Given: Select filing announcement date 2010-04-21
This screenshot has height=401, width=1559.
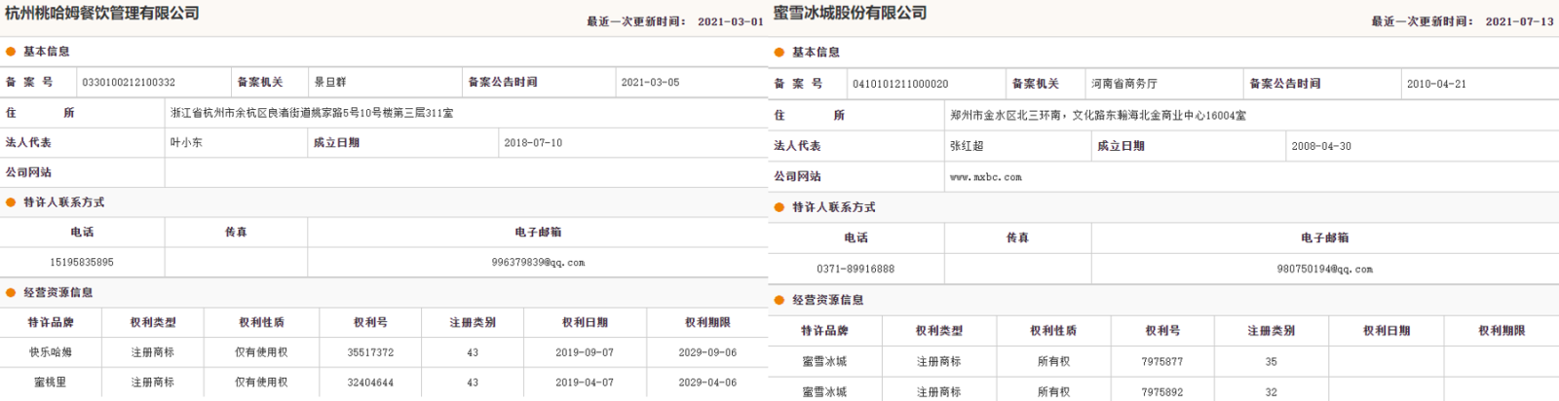Looking at the screenshot, I should (1436, 85).
